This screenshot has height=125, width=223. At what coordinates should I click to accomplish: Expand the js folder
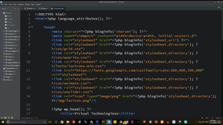tap(4, 28)
